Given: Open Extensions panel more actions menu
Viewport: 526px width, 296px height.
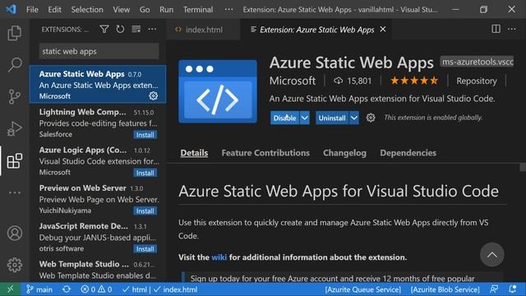Looking at the screenshot, I should click(x=152, y=30).
